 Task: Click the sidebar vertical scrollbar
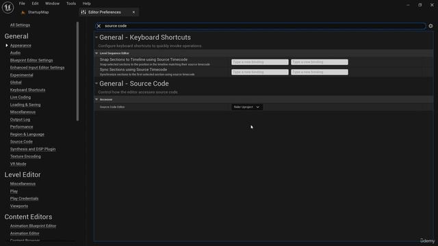coord(77,71)
